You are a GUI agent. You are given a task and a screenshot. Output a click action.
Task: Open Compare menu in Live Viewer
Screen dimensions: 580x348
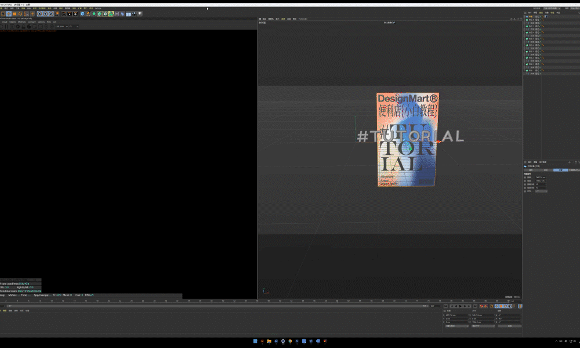coord(32,22)
